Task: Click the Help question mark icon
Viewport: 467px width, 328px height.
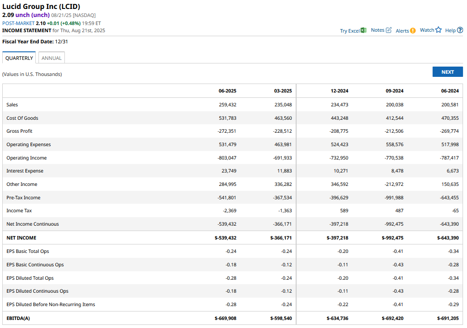Action: 460,30
